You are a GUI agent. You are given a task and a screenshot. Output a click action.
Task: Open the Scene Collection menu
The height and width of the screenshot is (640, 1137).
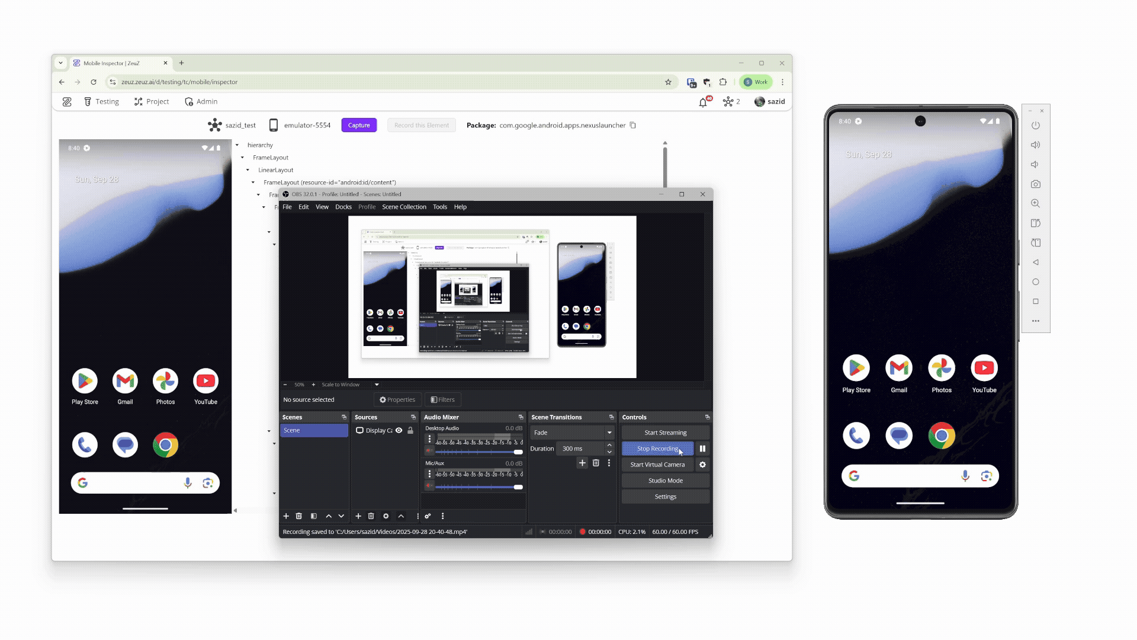pos(404,207)
